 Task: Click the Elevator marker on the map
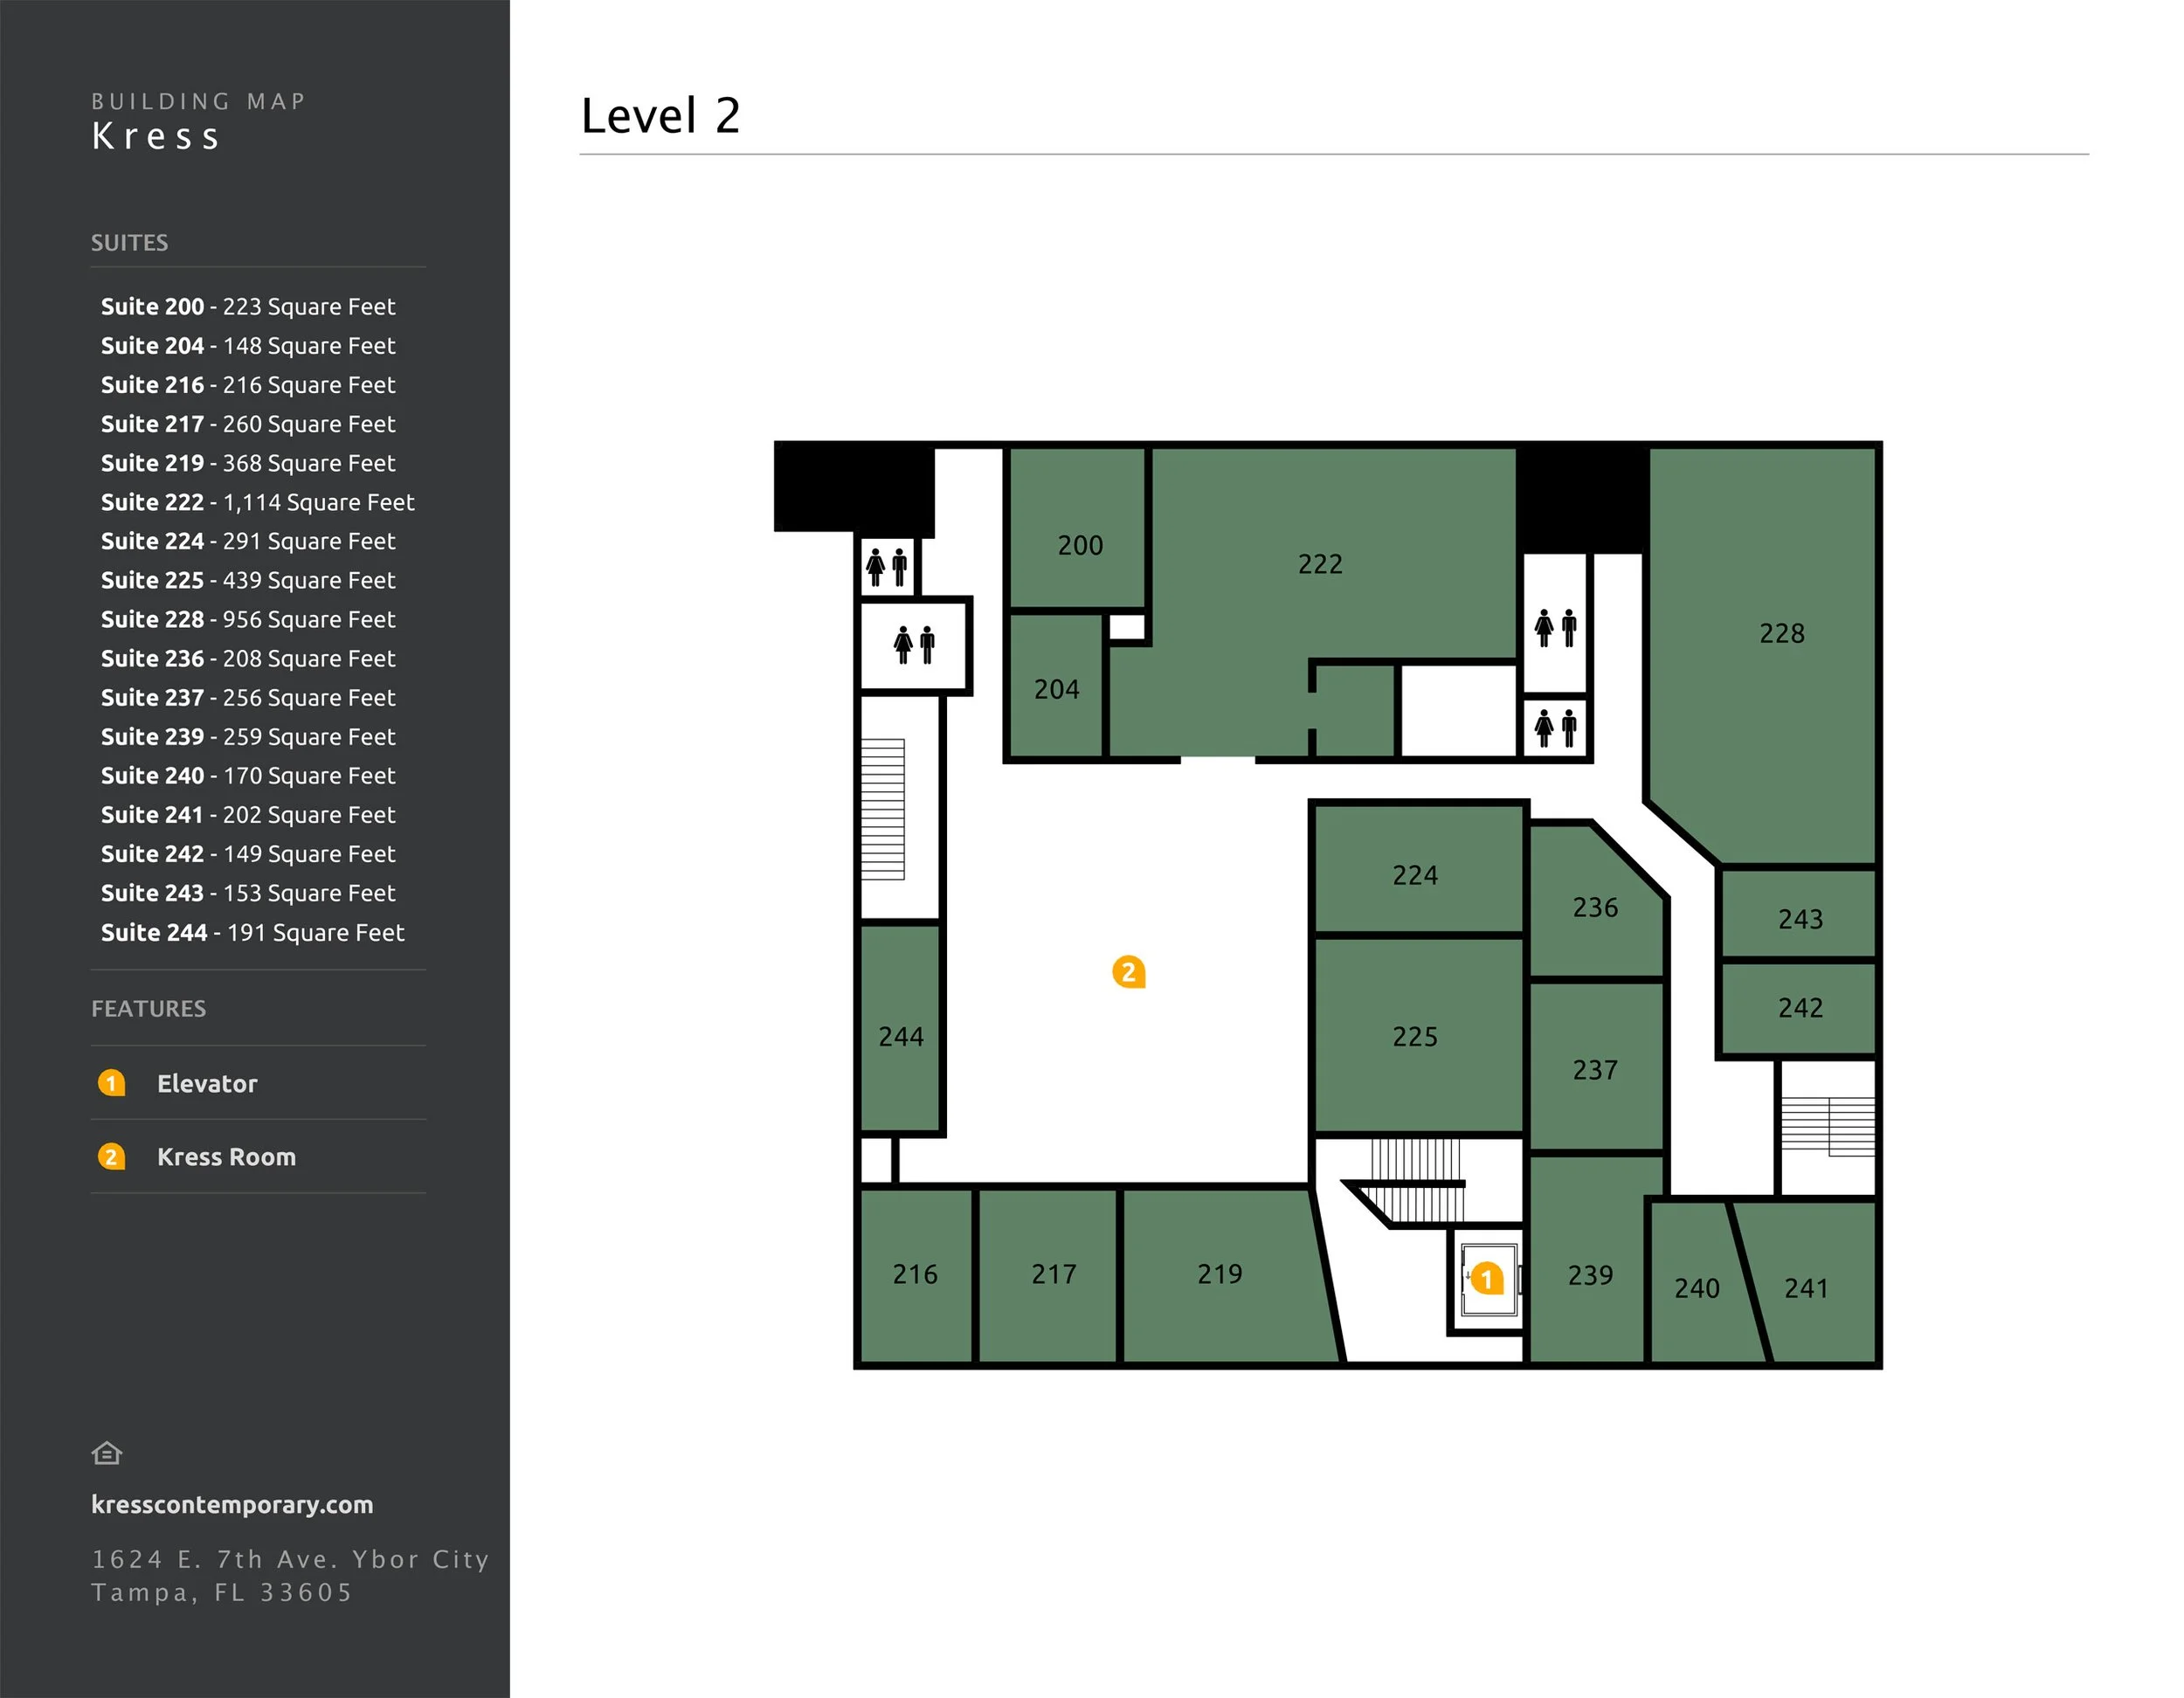(1487, 1279)
